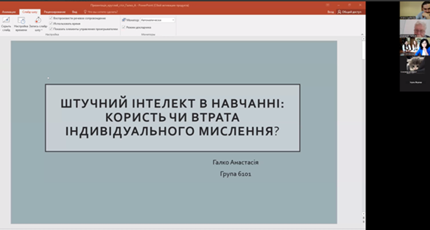
Task: Click Вход sign-in link
Action: tap(330, 12)
